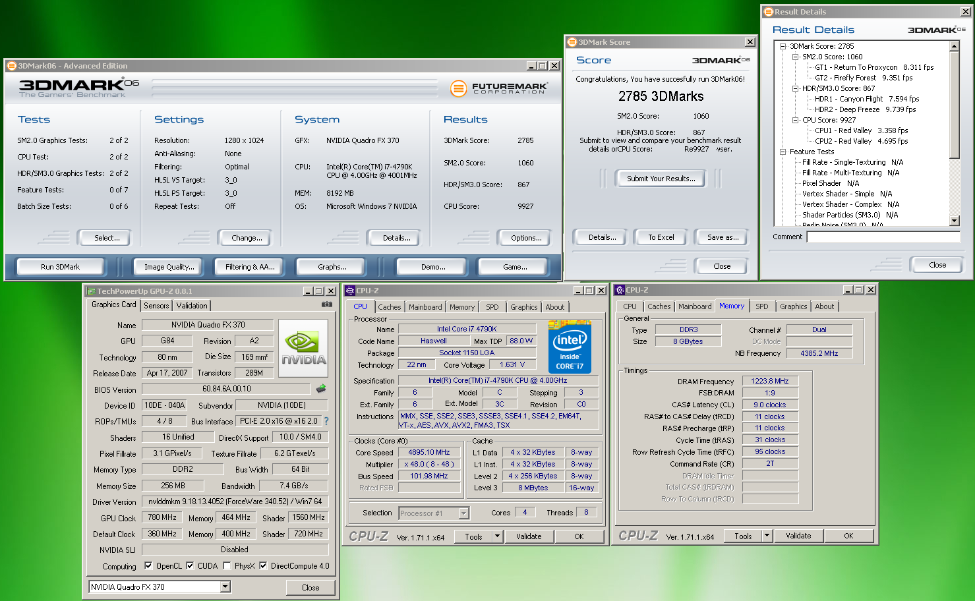Click the GPU-Z screenshot camera icon

click(x=326, y=304)
